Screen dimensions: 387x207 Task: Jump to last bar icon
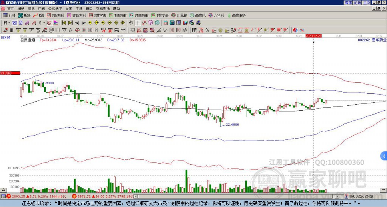[70, 23]
